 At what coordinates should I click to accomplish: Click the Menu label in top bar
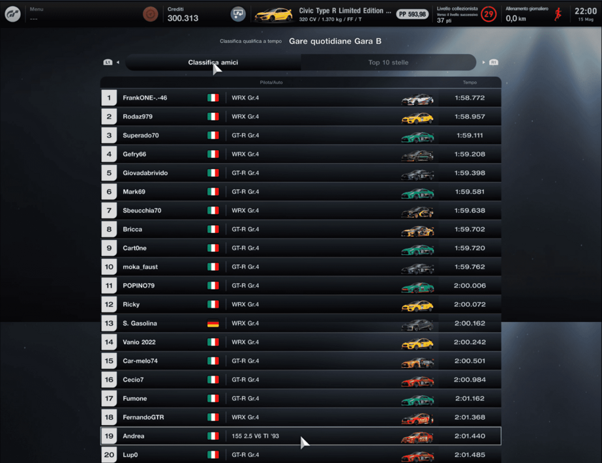[x=37, y=9]
